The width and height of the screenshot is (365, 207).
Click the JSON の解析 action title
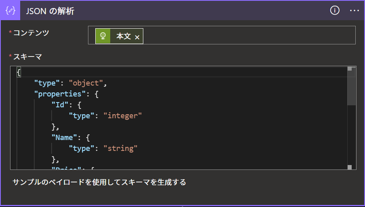[50, 11]
